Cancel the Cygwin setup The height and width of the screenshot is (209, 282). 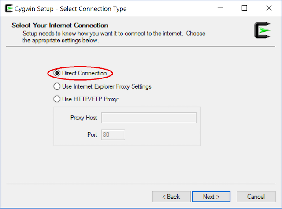click(x=256, y=197)
